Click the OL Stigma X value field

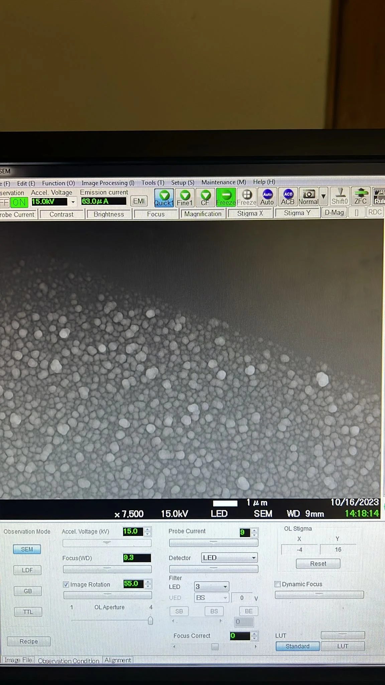pyautogui.click(x=300, y=550)
